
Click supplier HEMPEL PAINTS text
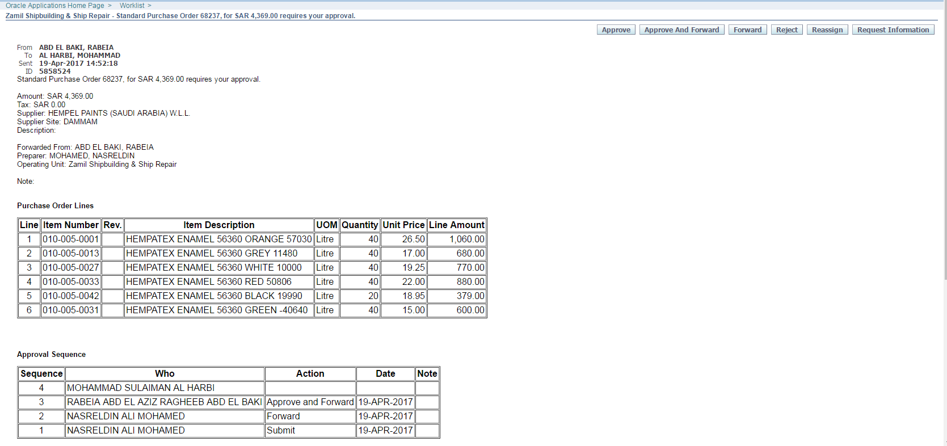click(119, 113)
